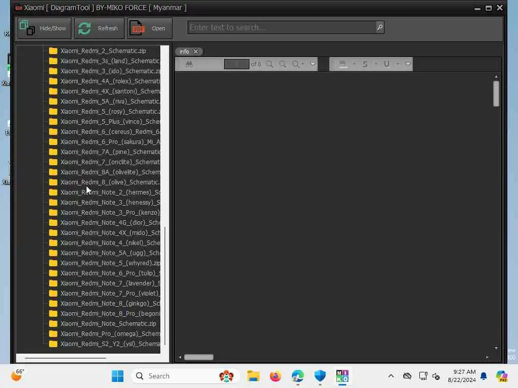This screenshot has width=518, height=388.
Task: Select the Xiaomi_Redmi_5A_(riva) schematic item
Action: tap(110, 101)
